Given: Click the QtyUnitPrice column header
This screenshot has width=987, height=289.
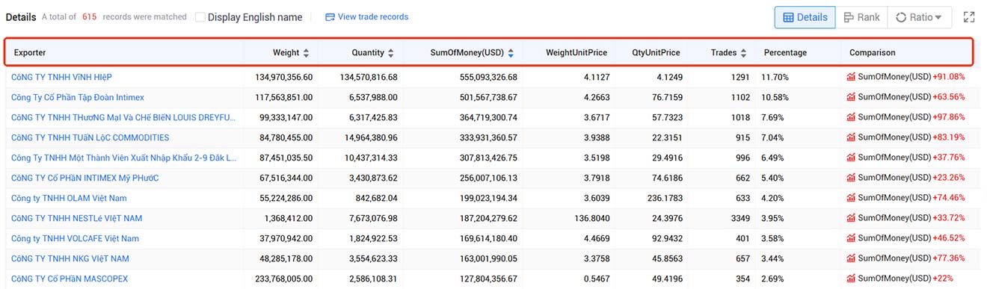Looking at the screenshot, I should click(x=656, y=53).
